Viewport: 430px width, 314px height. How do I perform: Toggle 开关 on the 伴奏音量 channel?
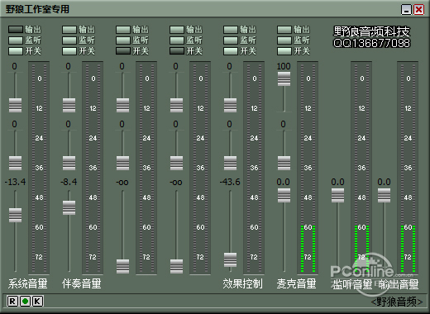tap(69, 51)
